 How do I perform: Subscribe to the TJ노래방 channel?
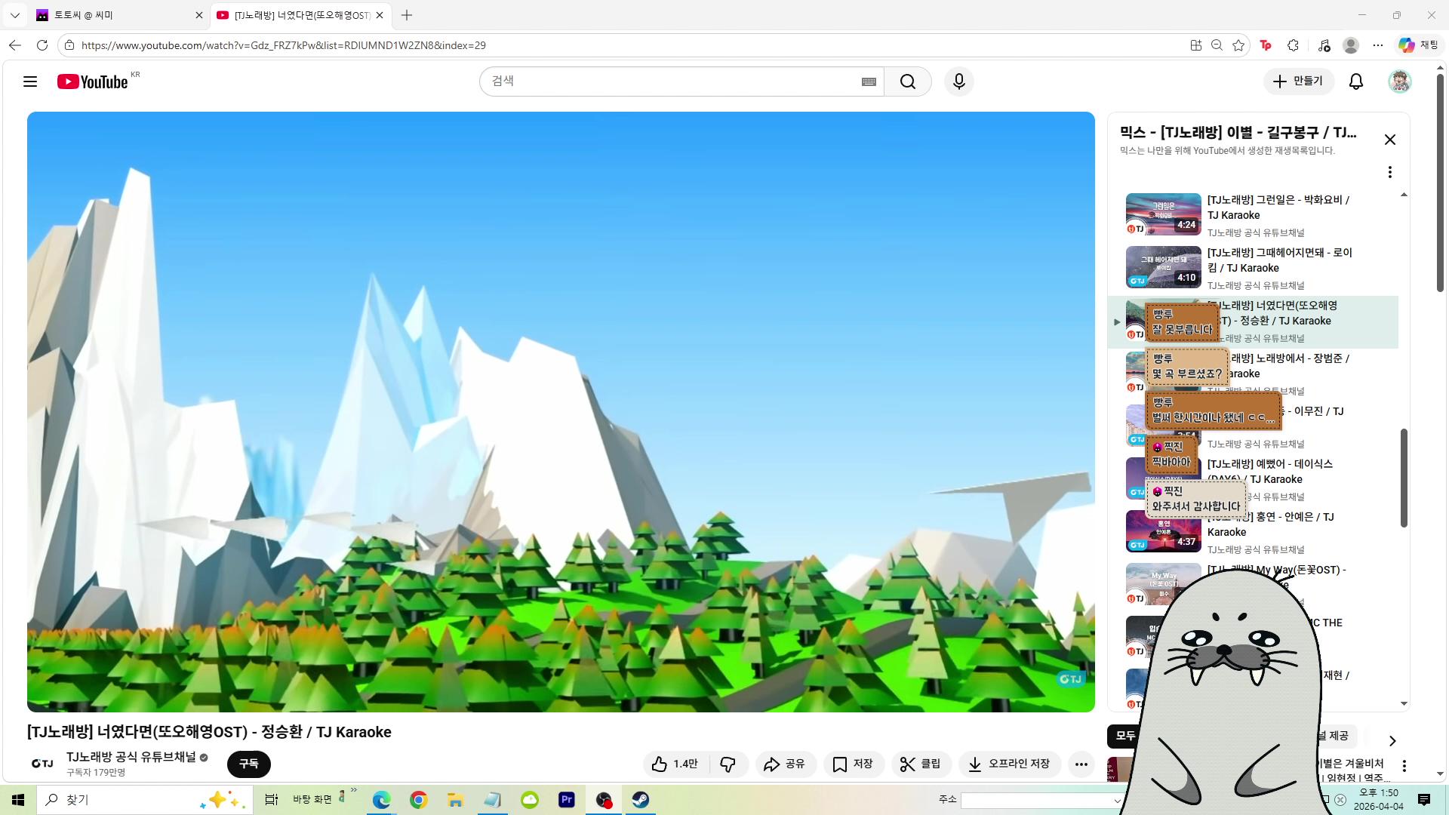click(249, 764)
